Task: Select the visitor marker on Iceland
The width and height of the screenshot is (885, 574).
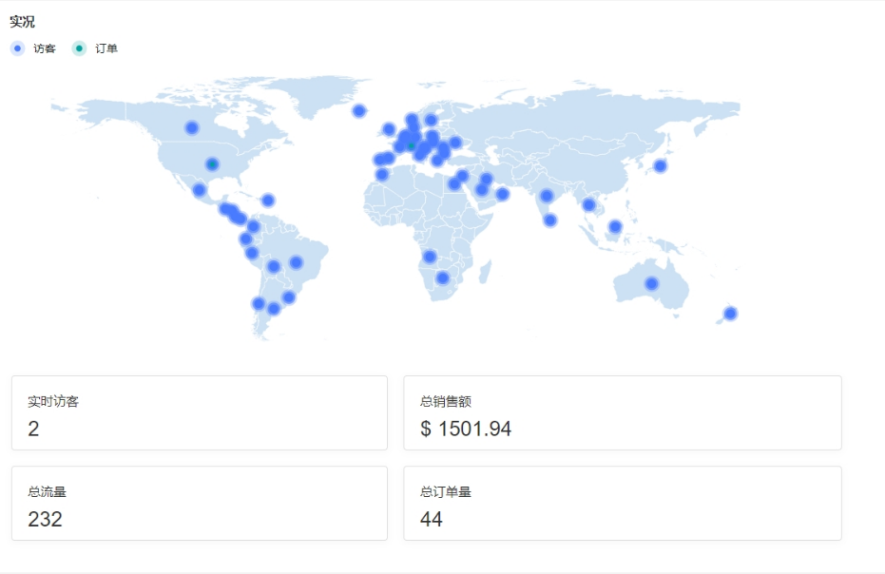Action: click(359, 111)
